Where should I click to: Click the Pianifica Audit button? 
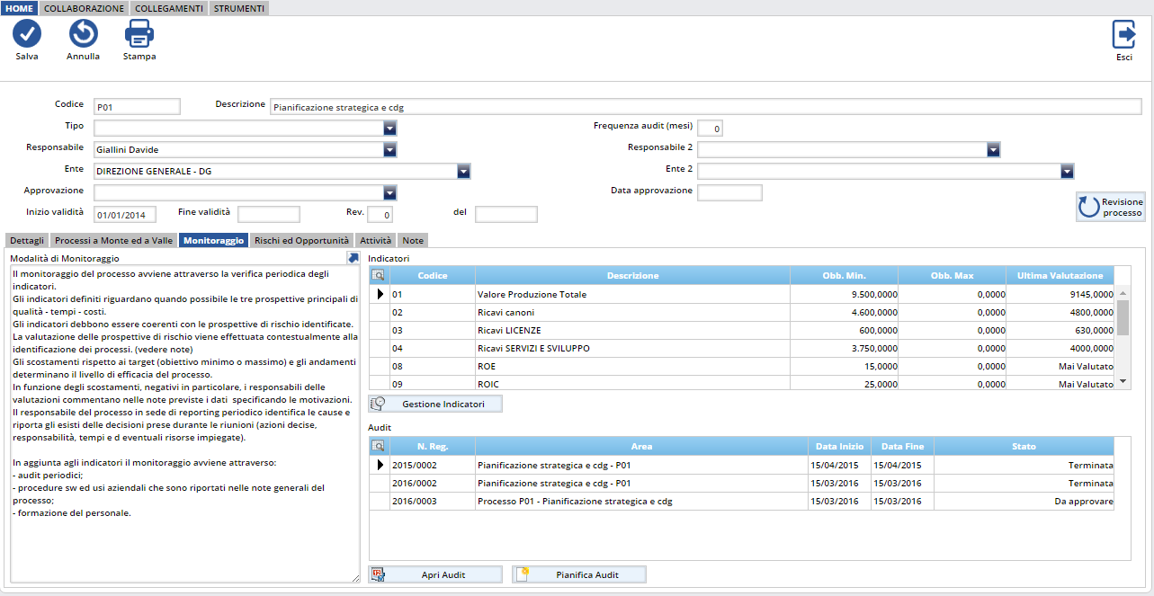pyautogui.click(x=578, y=574)
